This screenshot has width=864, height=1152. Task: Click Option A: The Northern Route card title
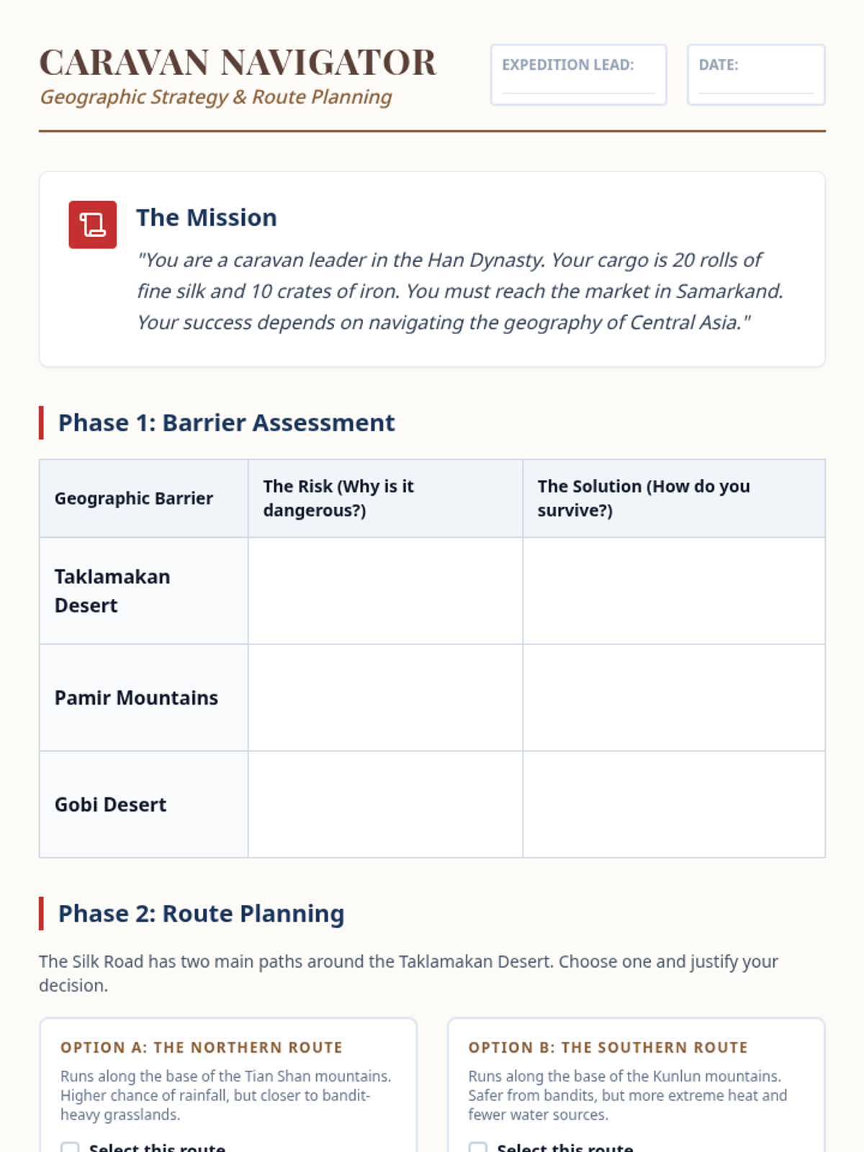(202, 1048)
